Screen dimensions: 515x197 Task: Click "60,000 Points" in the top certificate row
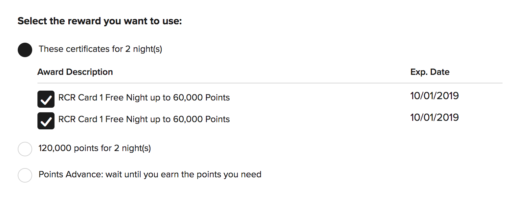[x=202, y=98]
